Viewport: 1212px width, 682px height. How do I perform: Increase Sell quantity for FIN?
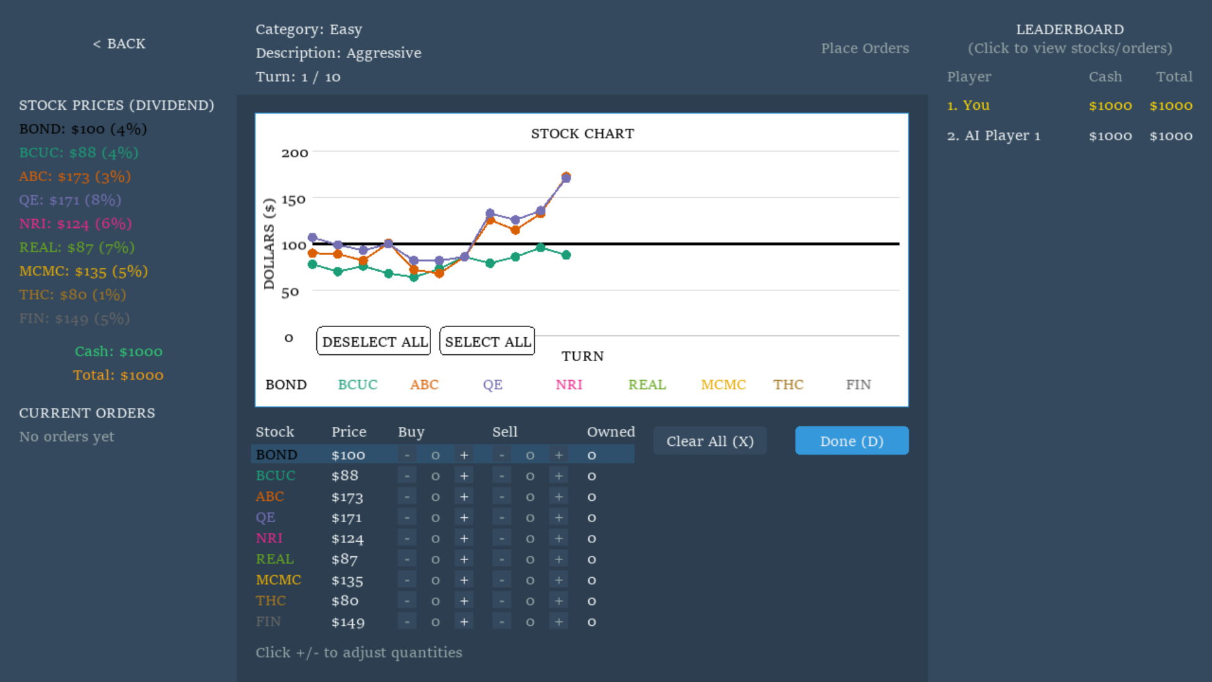[559, 621]
